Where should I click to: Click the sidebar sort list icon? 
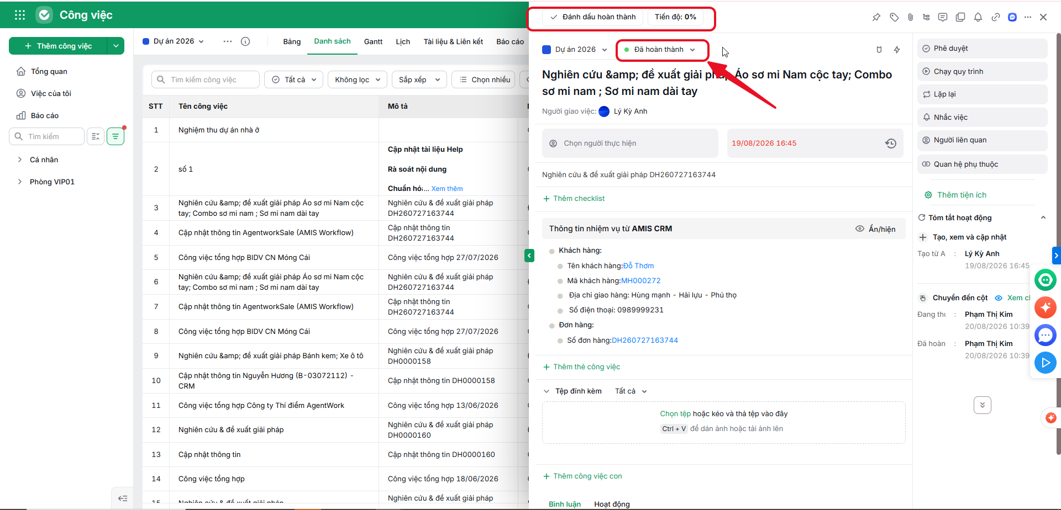pyautogui.click(x=96, y=136)
